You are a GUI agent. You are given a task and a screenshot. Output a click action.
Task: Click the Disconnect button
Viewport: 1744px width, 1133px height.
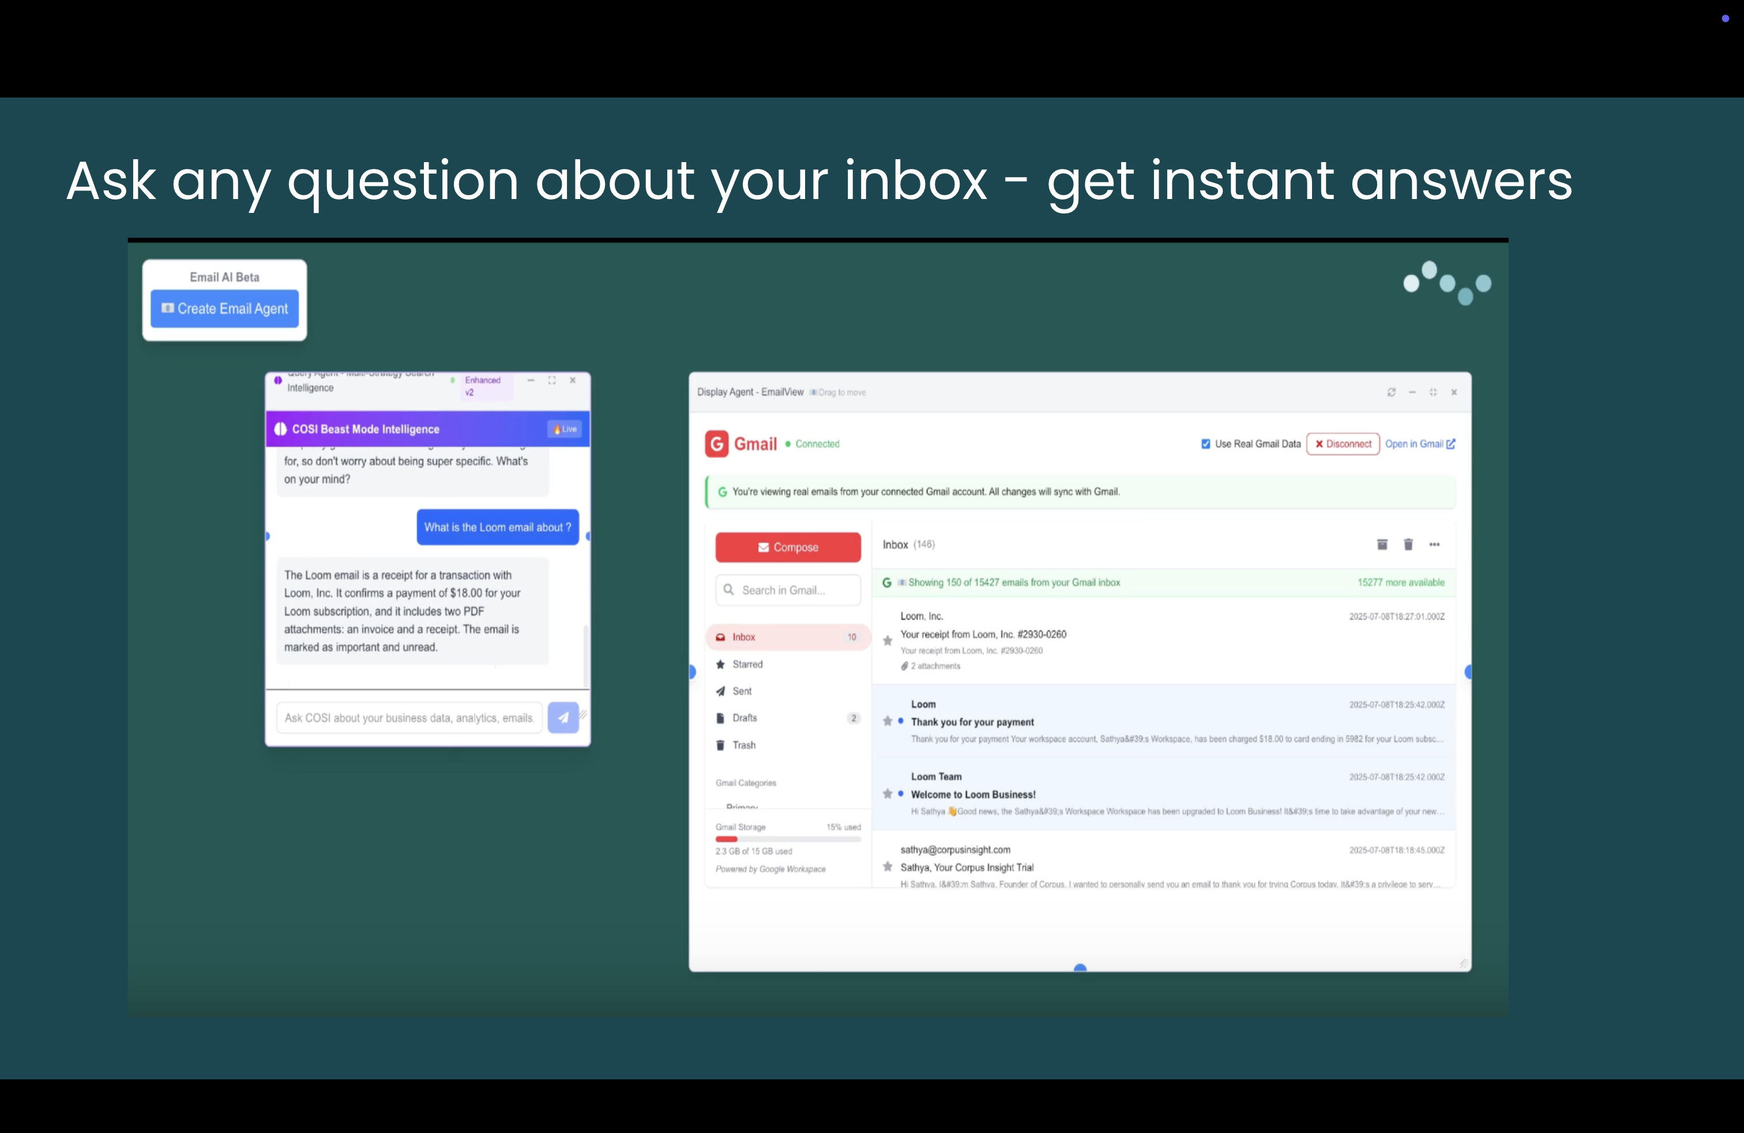(x=1343, y=444)
